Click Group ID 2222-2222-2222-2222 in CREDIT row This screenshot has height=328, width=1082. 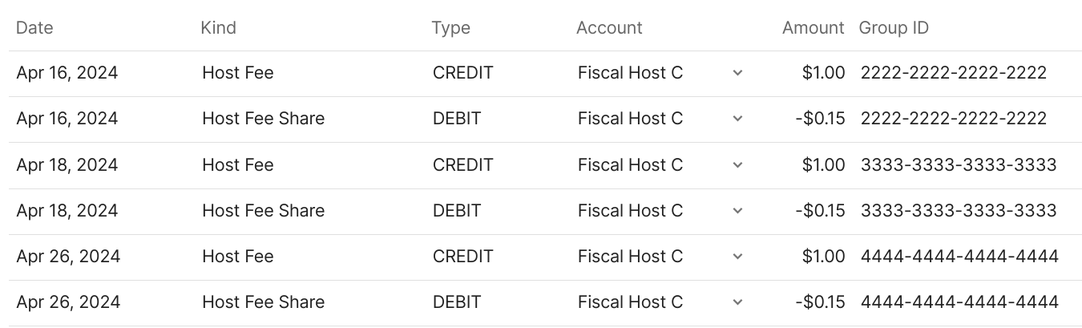tap(953, 73)
